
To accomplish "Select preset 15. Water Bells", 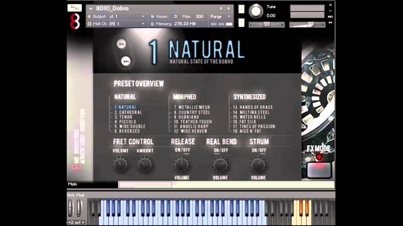I will point(249,117).
